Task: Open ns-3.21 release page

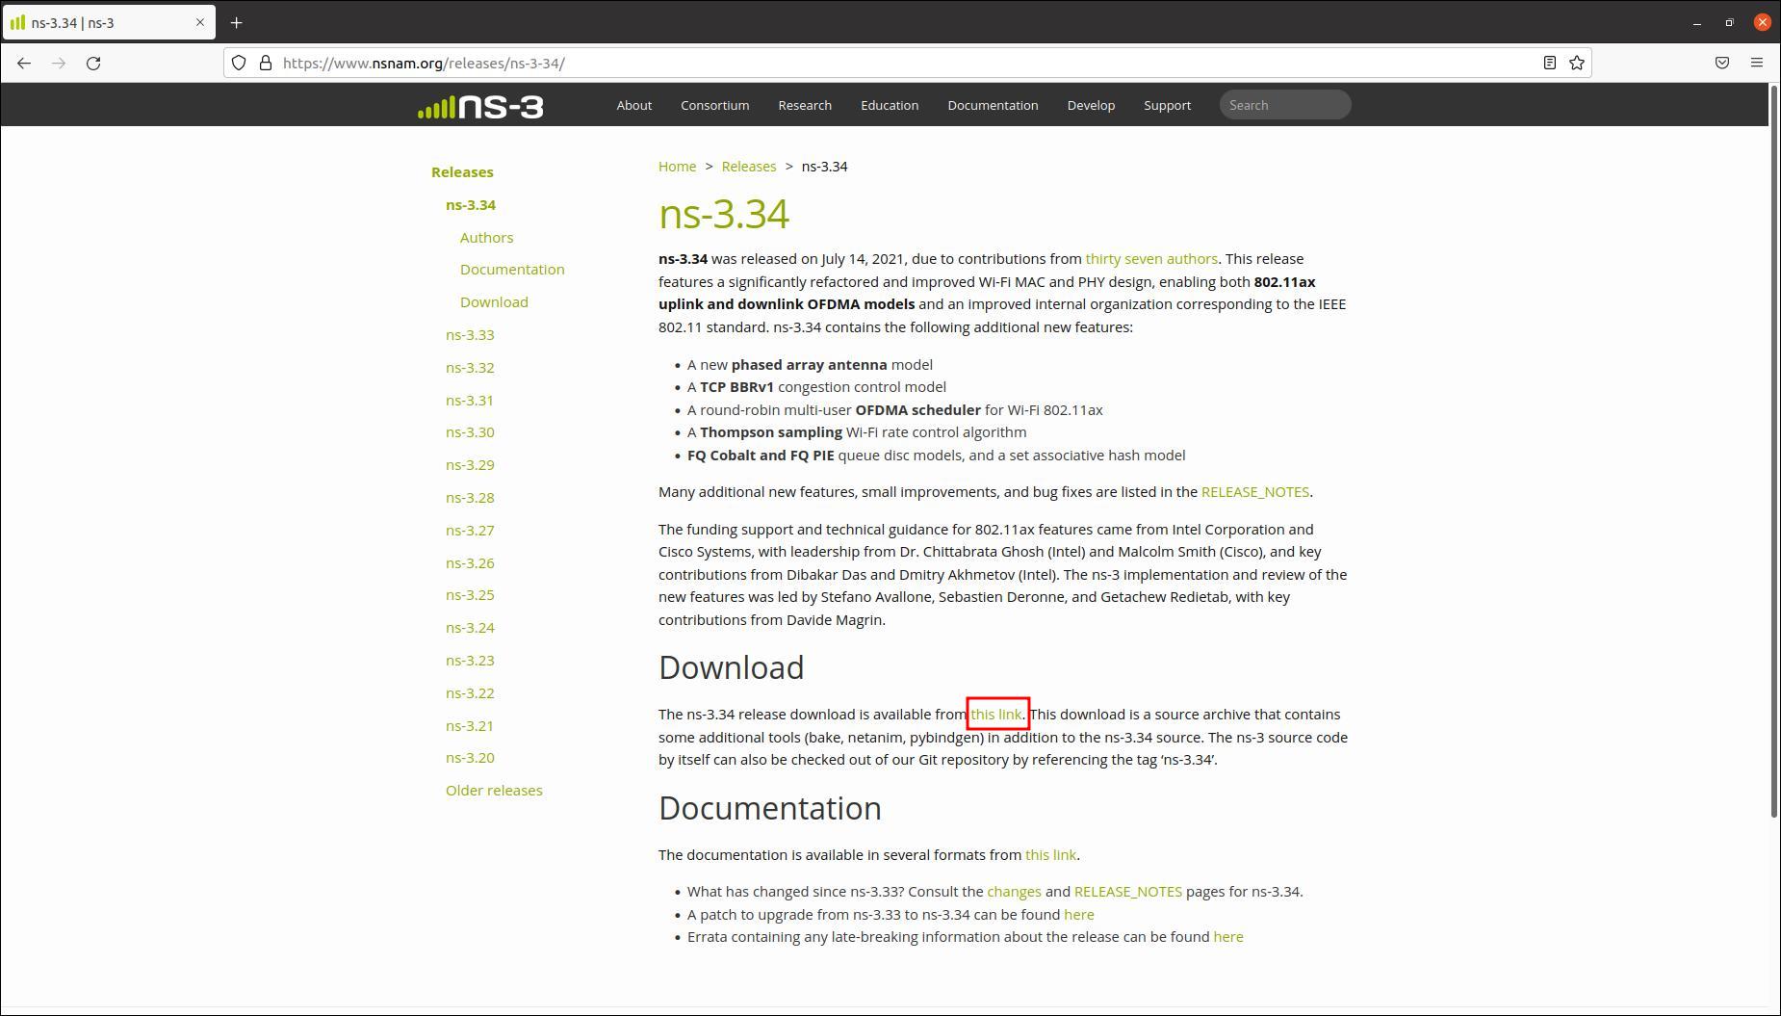Action: pyautogui.click(x=469, y=726)
